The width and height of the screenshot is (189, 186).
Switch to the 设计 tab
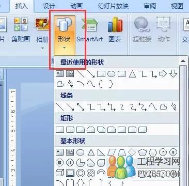tap(49, 6)
